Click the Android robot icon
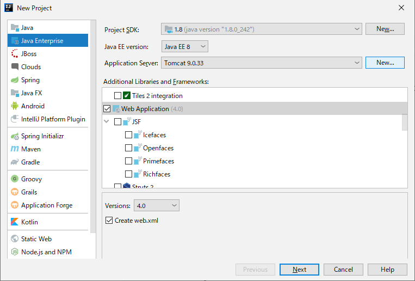This screenshot has width=415, height=281. (15, 106)
